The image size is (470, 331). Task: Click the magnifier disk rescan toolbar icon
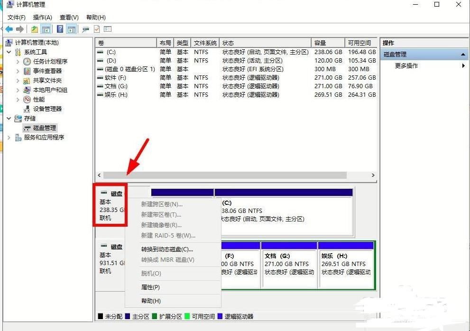[x=86, y=29]
